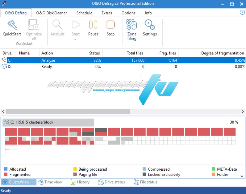Screen dimensions: 246x194
Task: Click the D: SSD drive icon
Action: tap(4, 66)
